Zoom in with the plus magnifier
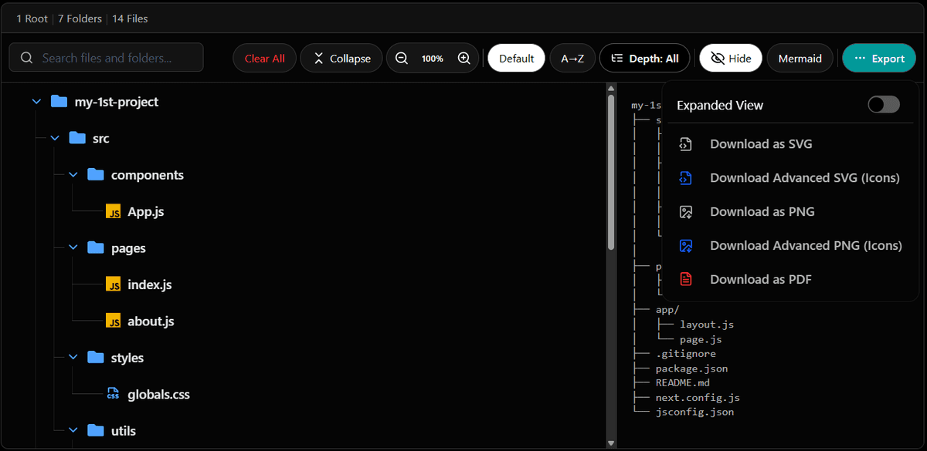This screenshot has height=451, width=927. click(463, 59)
